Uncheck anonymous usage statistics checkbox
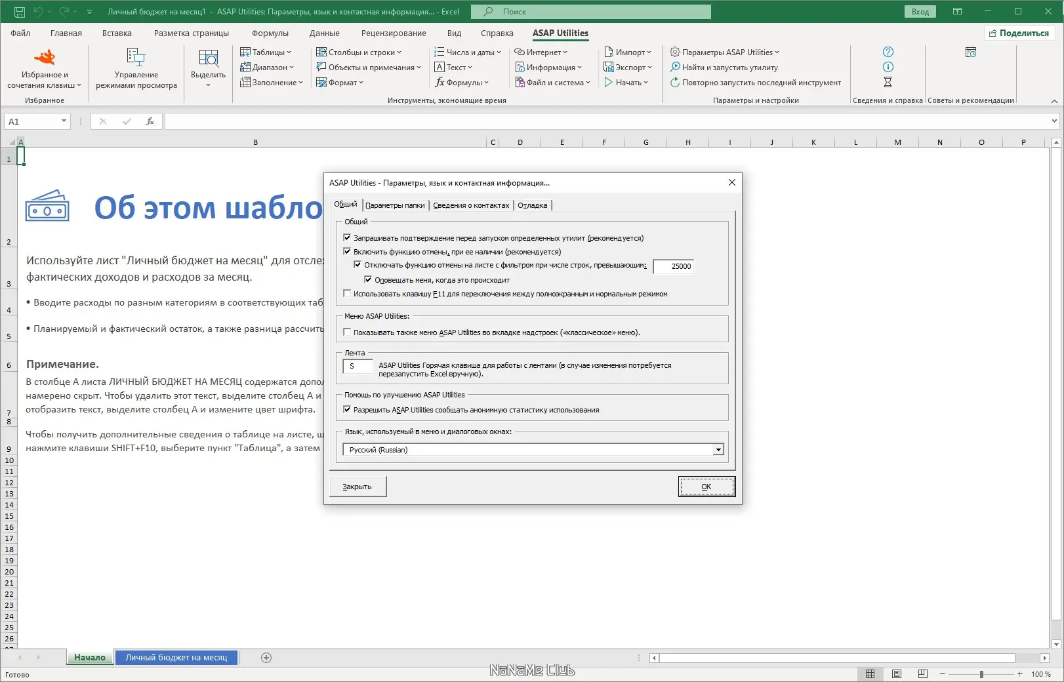This screenshot has width=1064, height=682. [347, 410]
